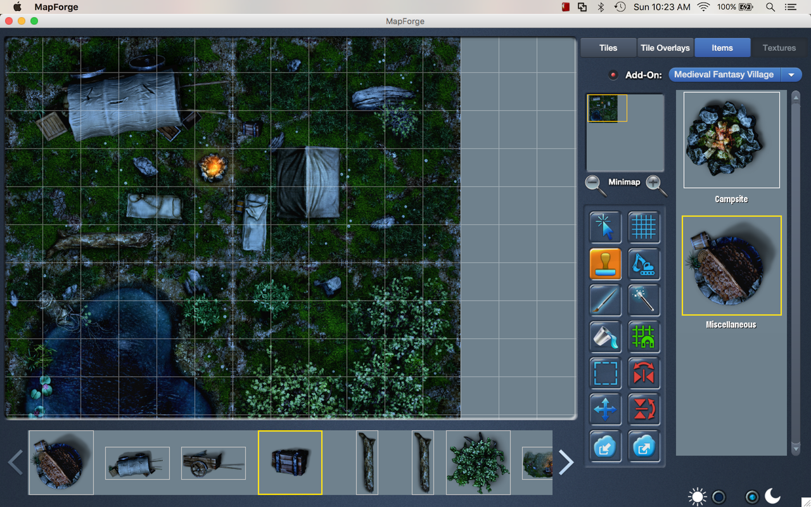Screen dimensions: 811x507
Task: Open the Time Machine menu bar icon
Action: [x=620, y=7]
